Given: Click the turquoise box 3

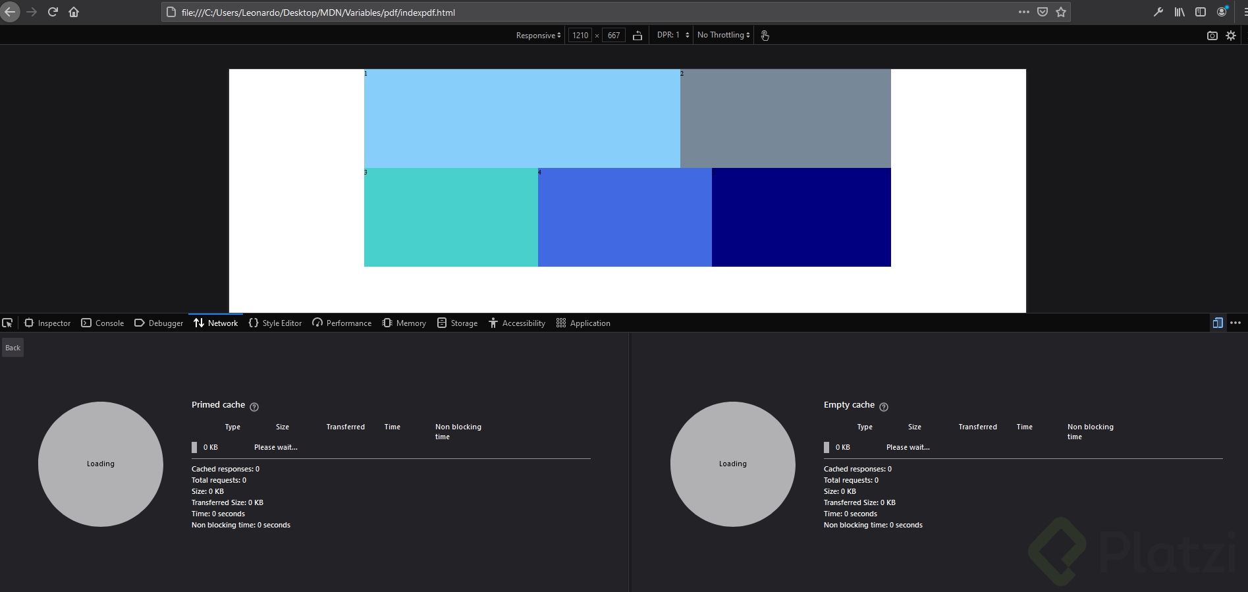Looking at the screenshot, I should click(x=451, y=217).
